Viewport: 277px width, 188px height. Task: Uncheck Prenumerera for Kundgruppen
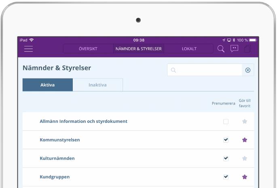coord(226,177)
